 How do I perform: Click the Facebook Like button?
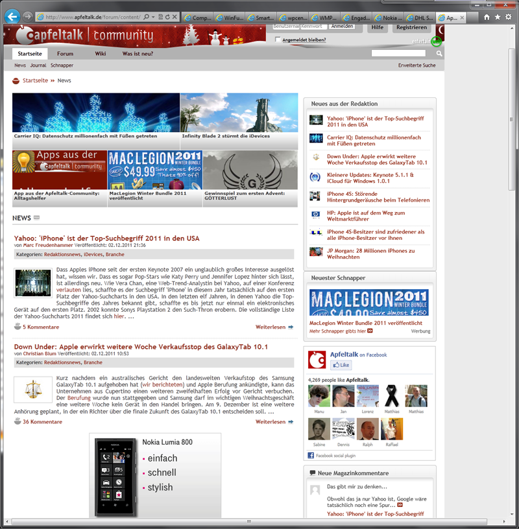341,365
